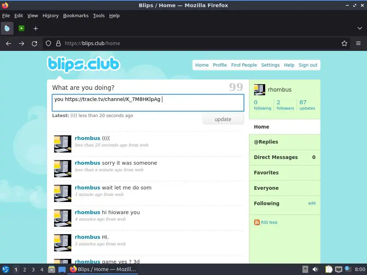The image size is (367, 275).
Task: Switch to workspace 2 in taskbar
Action: pyautogui.click(x=25, y=270)
